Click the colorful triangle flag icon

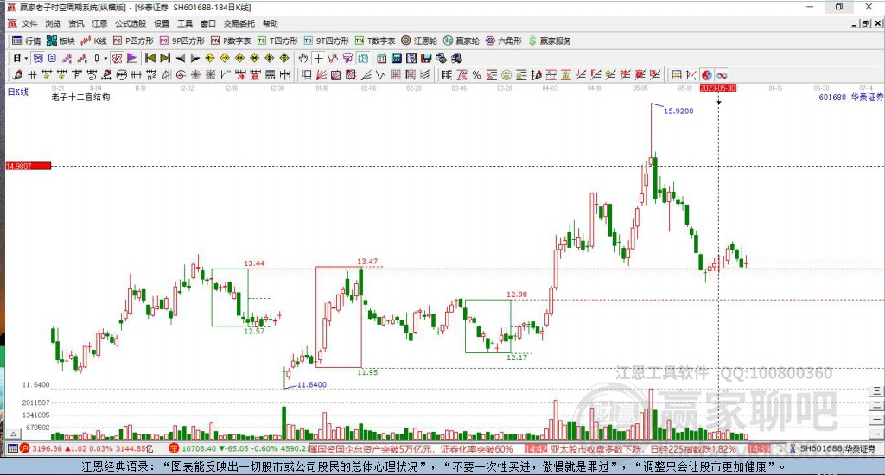tap(132, 58)
